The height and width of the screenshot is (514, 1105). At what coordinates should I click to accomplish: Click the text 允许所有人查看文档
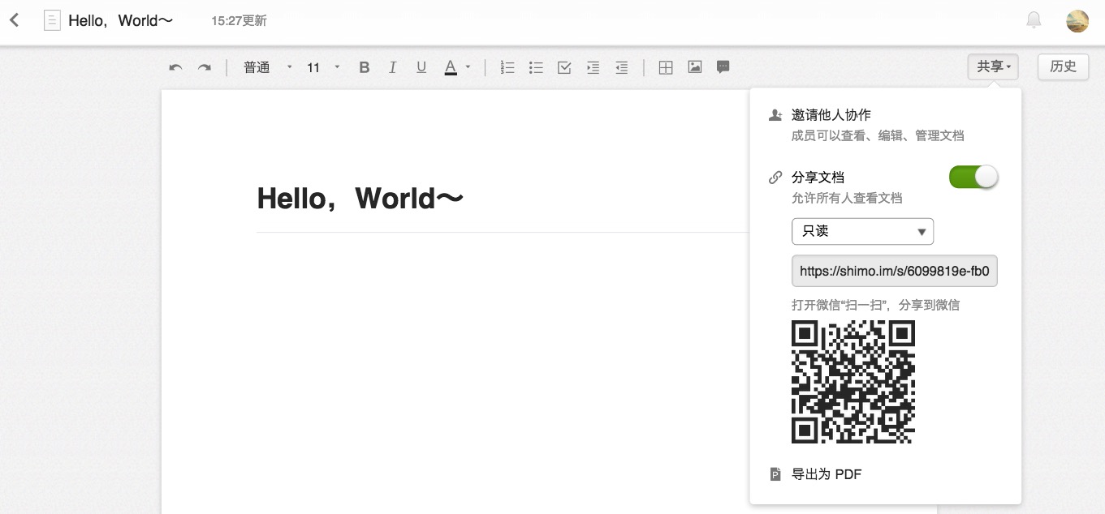click(x=847, y=198)
